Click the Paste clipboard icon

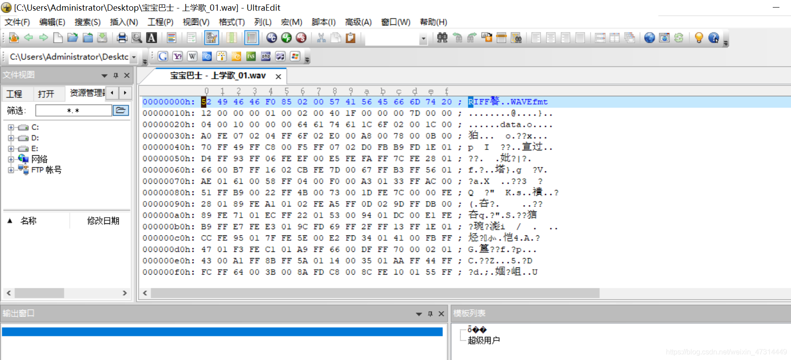(x=350, y=38)
